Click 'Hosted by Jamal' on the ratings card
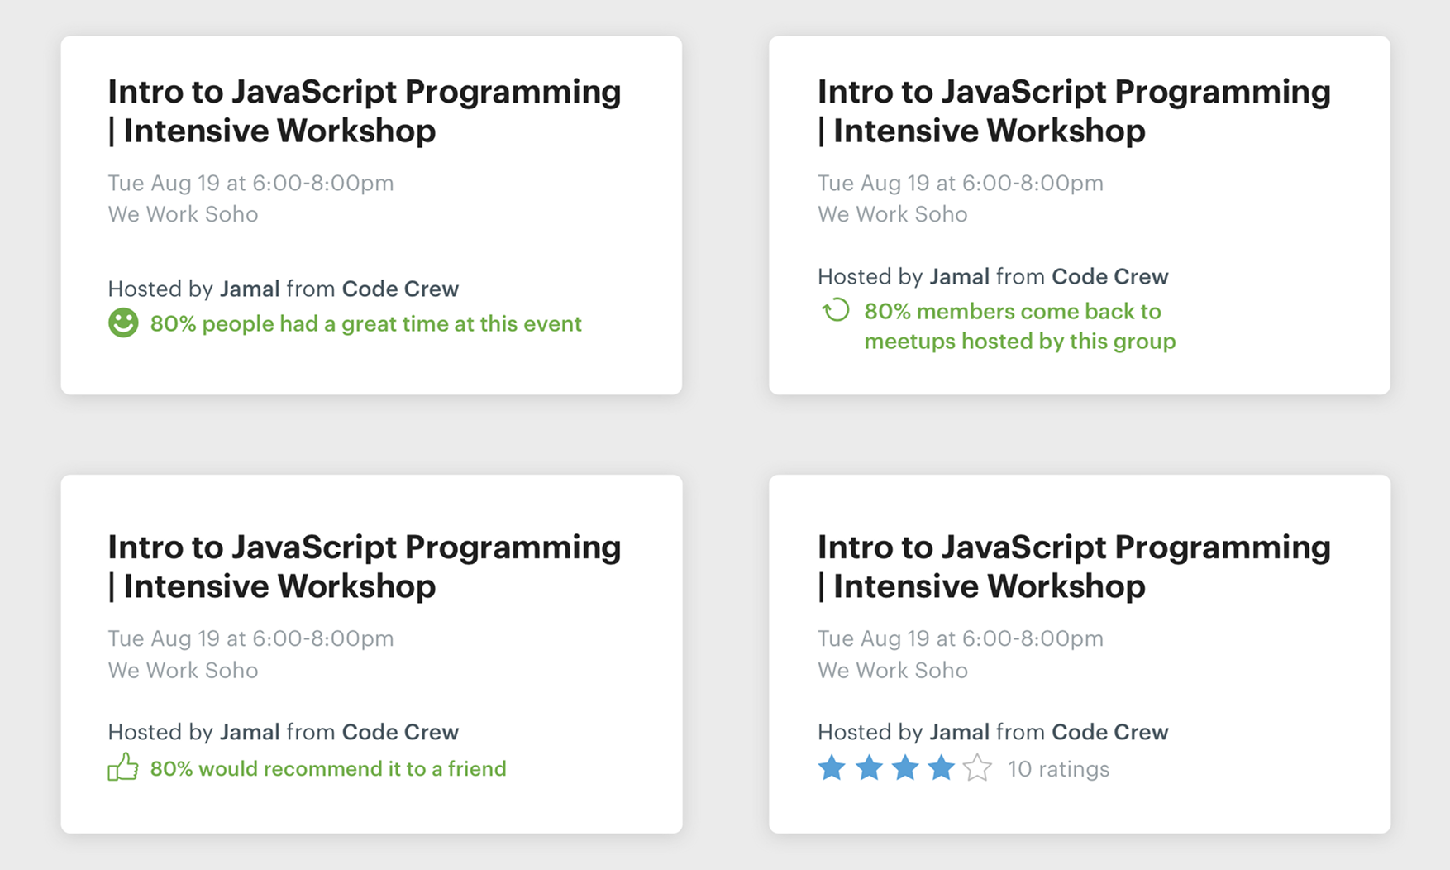The height and width of the screenshot is (870, 1450). click(x=904, y=732)
